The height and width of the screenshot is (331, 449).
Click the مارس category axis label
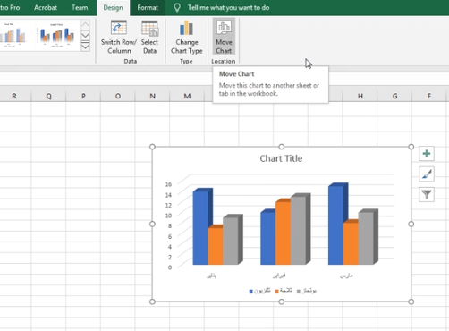coord(346,276)
